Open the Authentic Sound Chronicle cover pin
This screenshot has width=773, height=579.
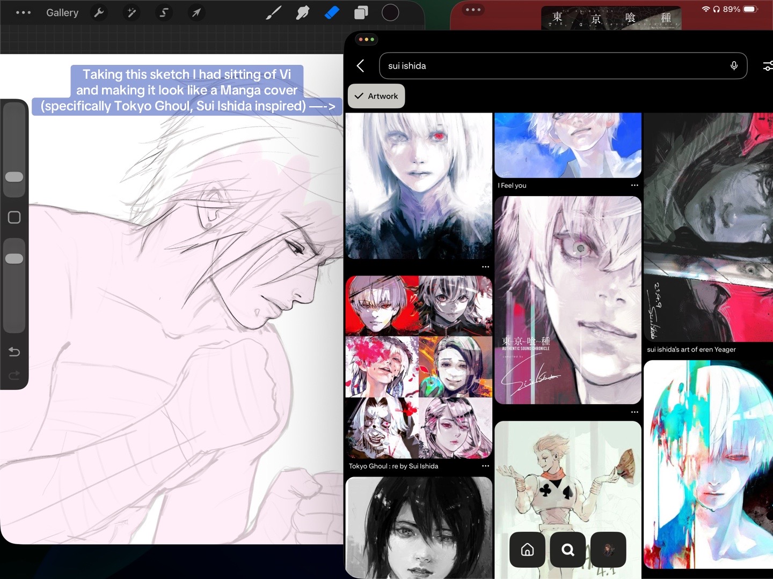(568, 300)
